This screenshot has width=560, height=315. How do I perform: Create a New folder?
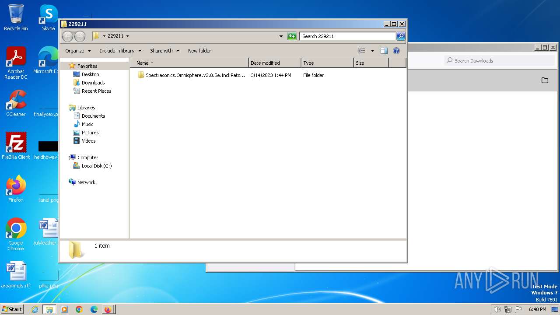(199, 51)
